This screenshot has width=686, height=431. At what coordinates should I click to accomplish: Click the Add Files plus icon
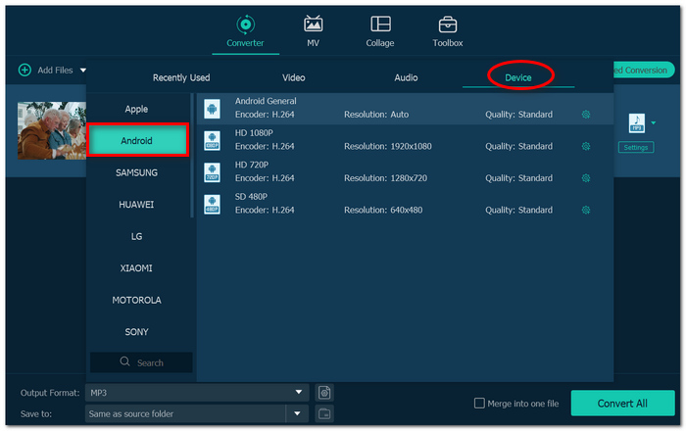(24, 70)
